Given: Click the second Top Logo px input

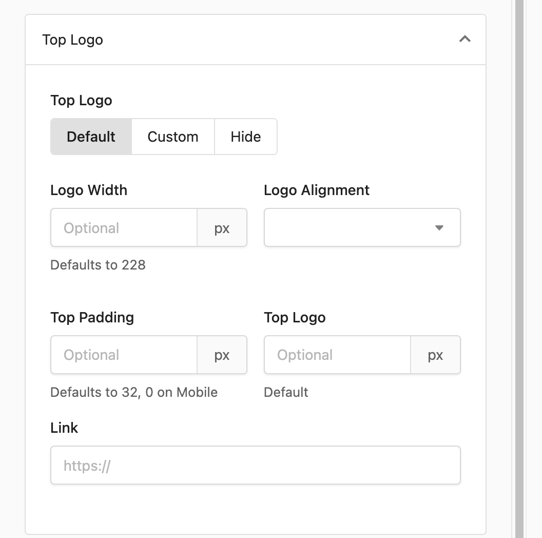Looking at the screenshot, I should (x=337, y=355).
